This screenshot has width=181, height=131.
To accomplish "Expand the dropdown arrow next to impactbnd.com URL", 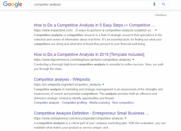I will tap(156, 30).
